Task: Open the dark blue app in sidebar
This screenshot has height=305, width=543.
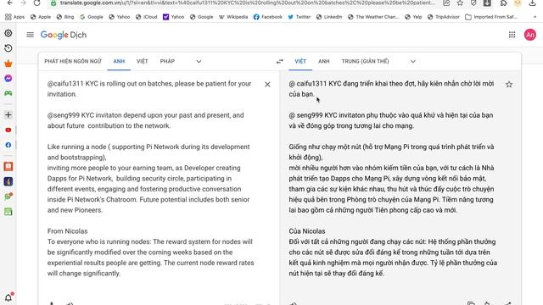Action: (8, 181)
